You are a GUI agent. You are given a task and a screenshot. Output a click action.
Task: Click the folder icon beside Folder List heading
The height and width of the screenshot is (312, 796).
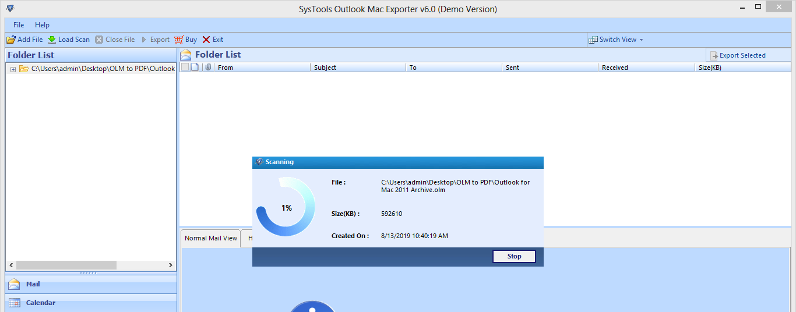186,55
